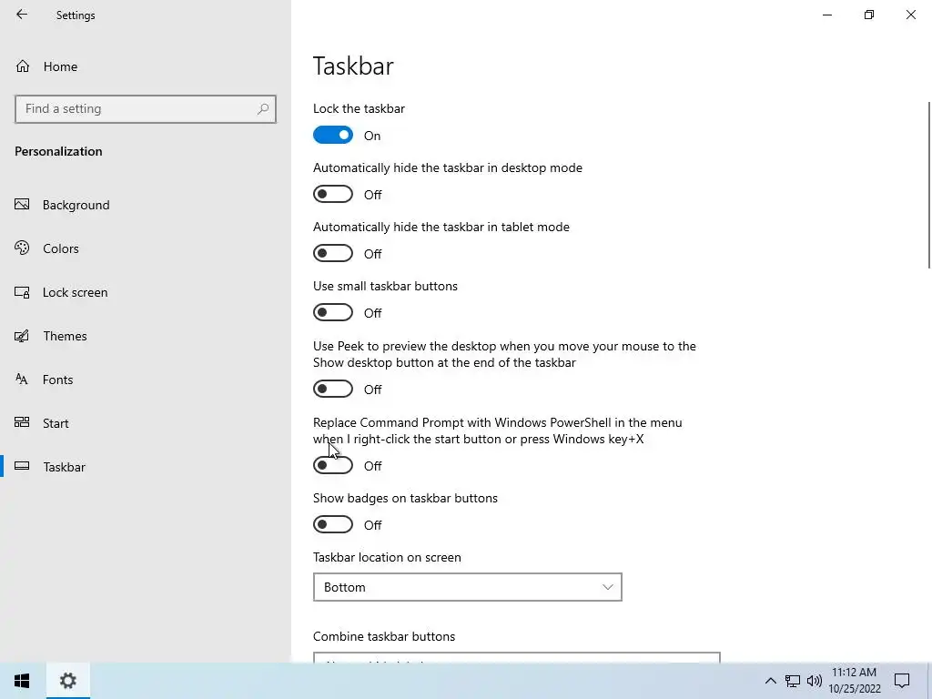Click Taskbar location on screen label
Screen dimensions: 932x699
pos(387,557)
